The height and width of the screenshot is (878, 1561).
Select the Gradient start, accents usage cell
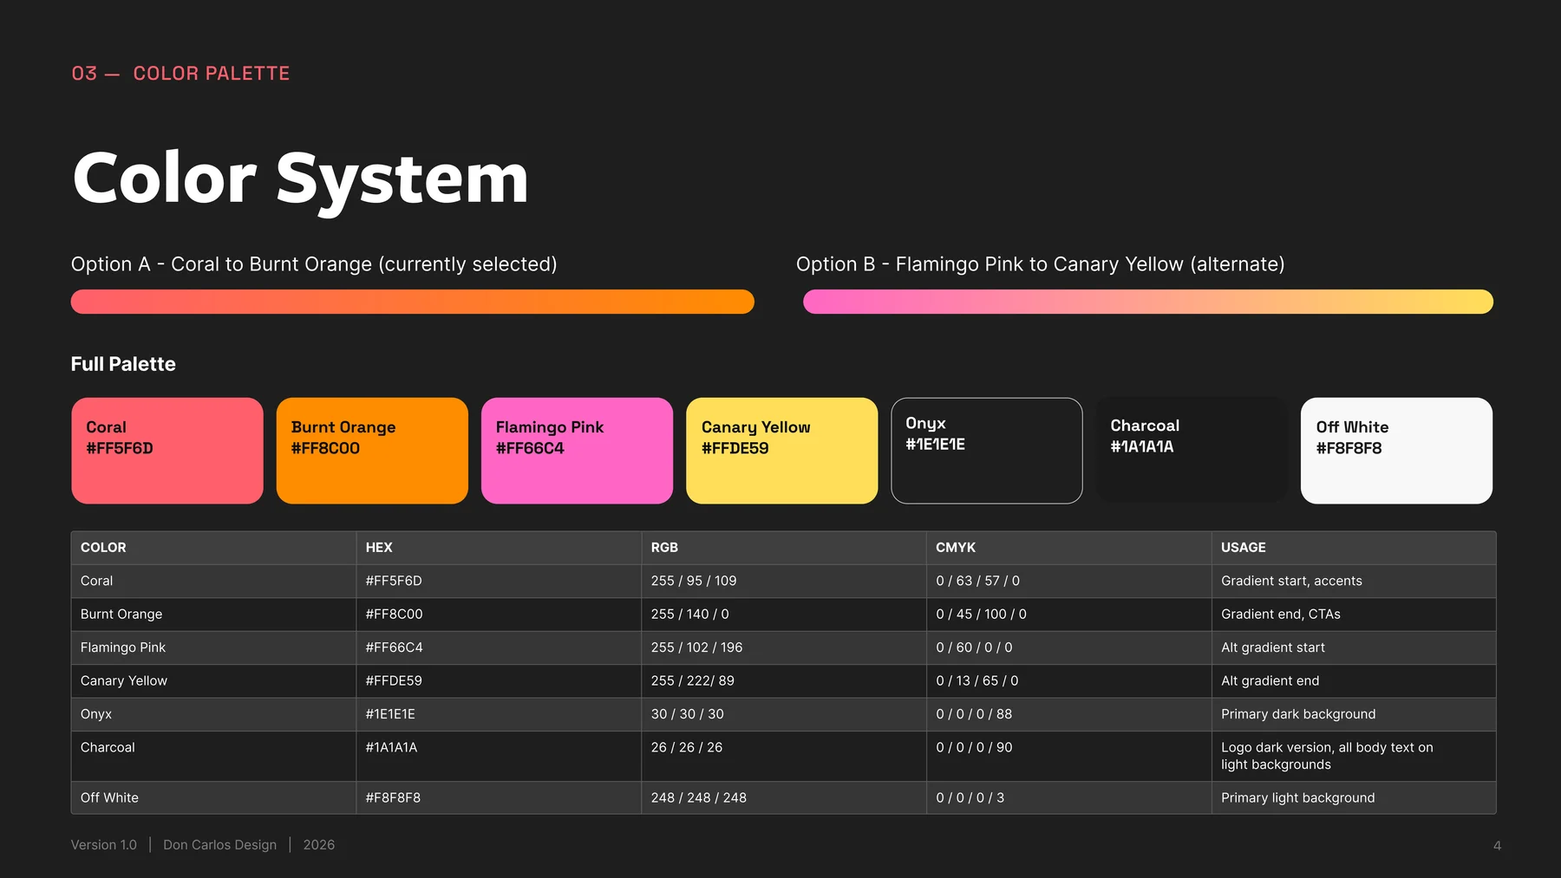tap(1354, 581)
